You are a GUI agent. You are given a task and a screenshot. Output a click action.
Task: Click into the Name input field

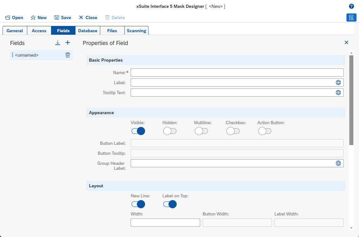[x=237, y=73]
